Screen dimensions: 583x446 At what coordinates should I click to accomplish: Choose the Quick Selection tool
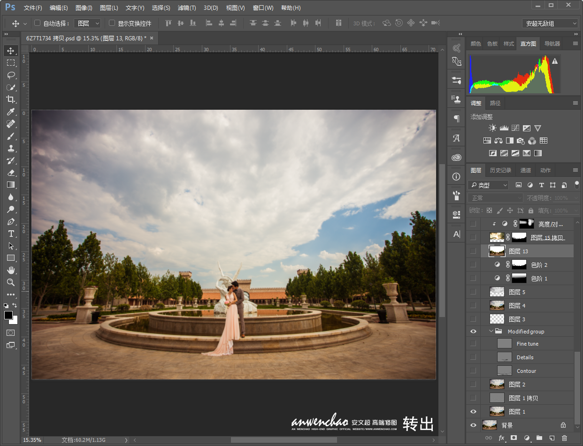pyautogui.click(x=11, y=87)
